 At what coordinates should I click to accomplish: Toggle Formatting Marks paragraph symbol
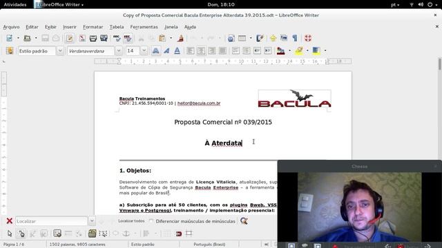[x=295, y=38]
